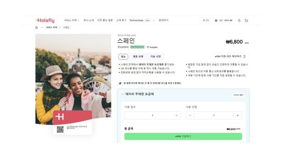Screen dimensions: 282x158
Task: Click the Trustpilot star rating
Action: pos(138,47)
